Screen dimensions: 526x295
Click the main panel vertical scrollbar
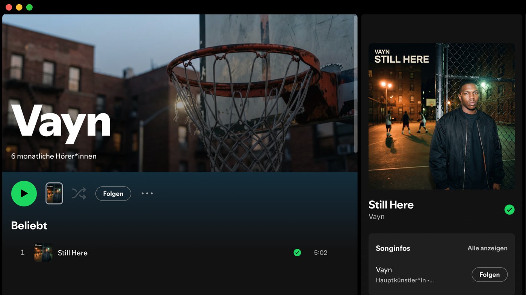tap(356, 83)
